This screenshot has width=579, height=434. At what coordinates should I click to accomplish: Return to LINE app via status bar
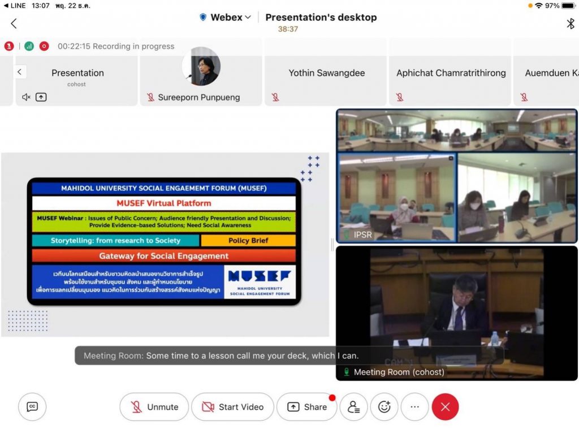[x=14, y=6]
